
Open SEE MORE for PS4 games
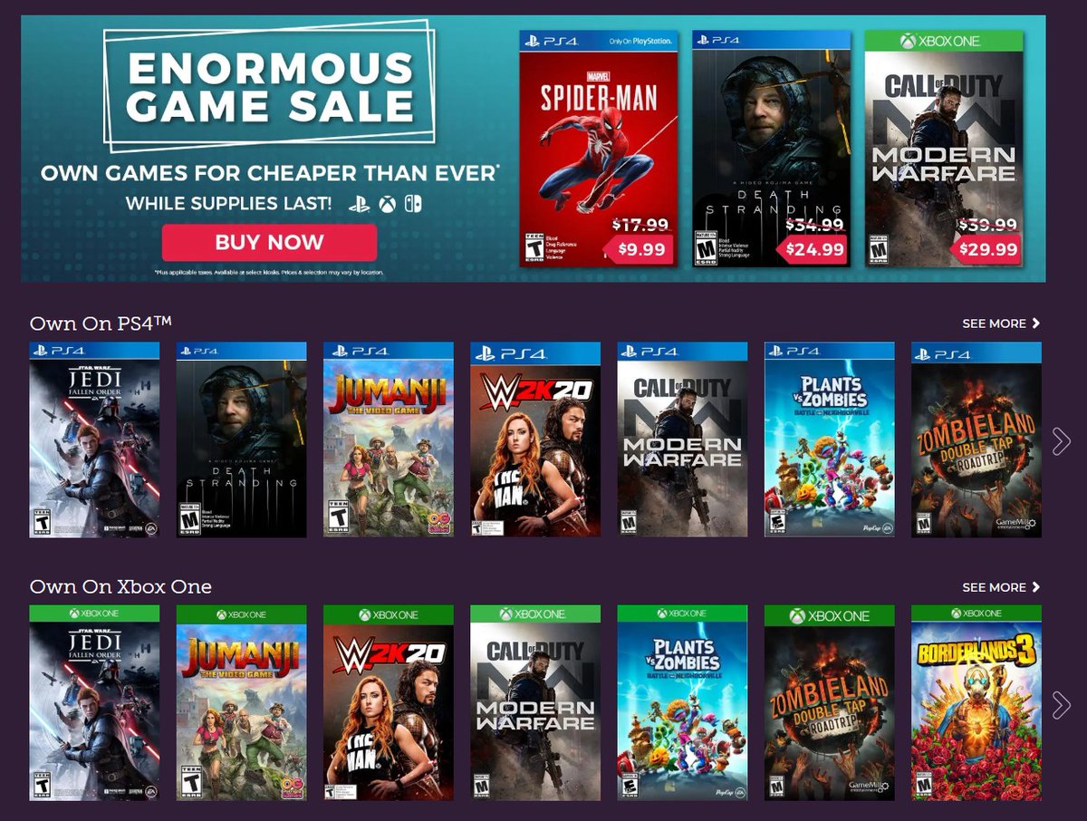[1001, 324]
